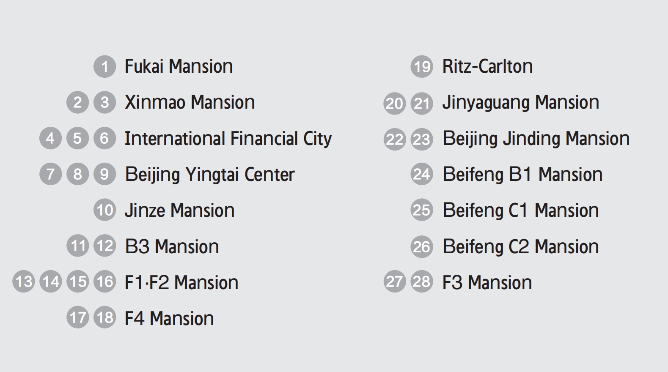Click the Fukai Mansion label

tap(179, 66)
